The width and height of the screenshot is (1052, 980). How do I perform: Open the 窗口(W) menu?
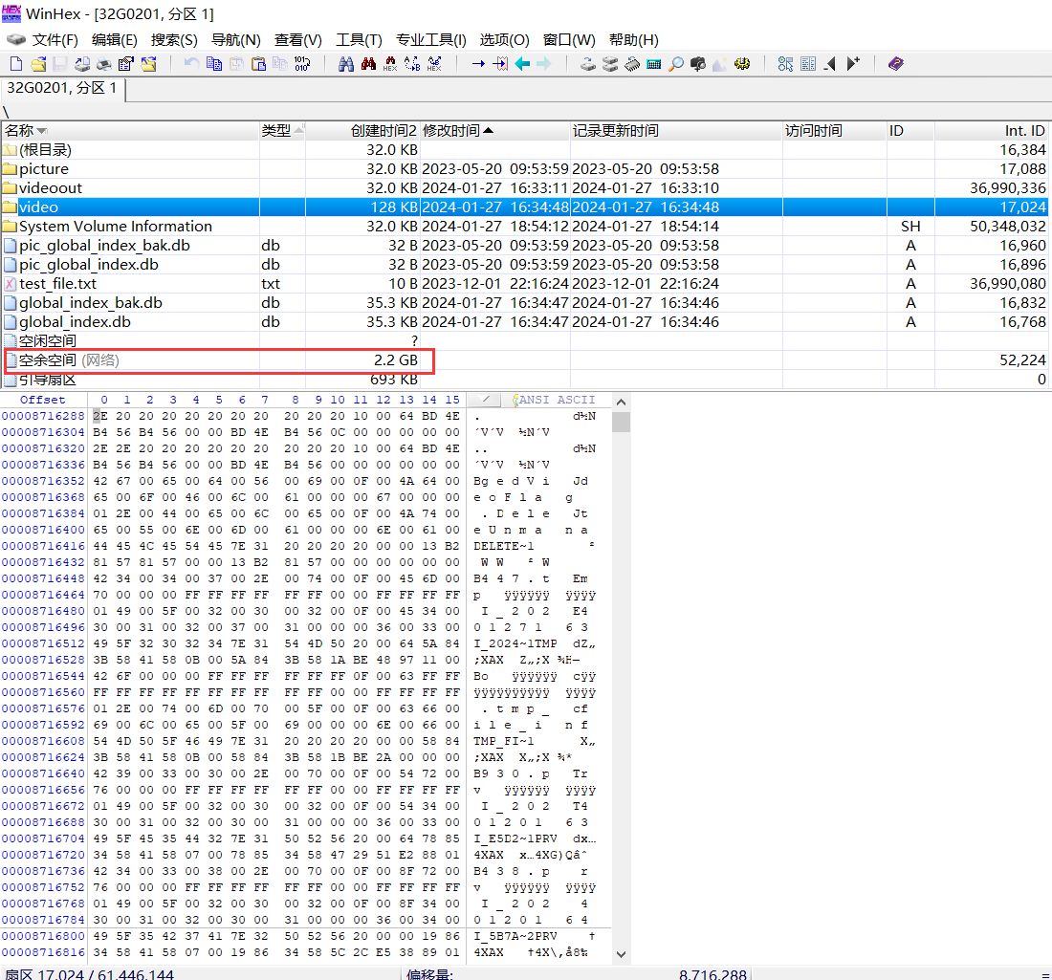point(569,40)
